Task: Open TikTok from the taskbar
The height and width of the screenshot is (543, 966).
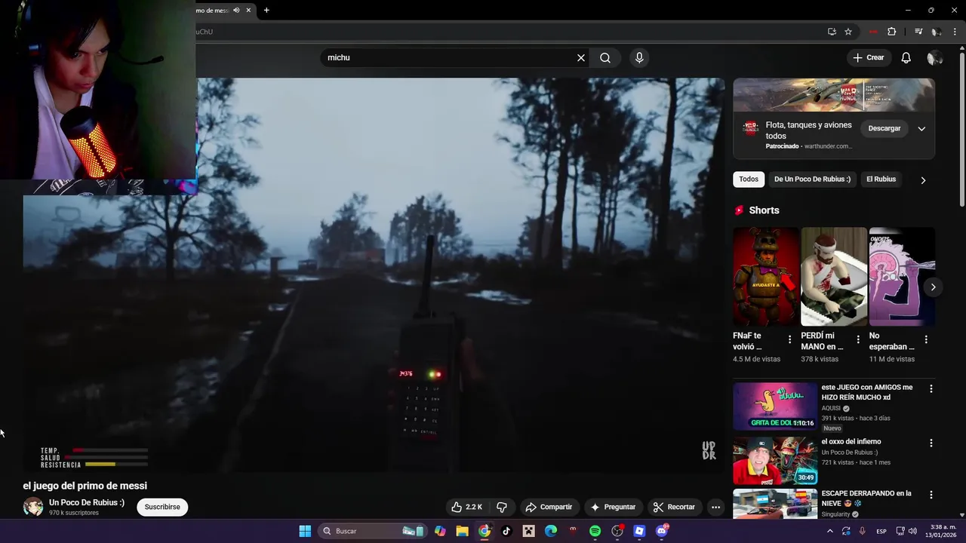Action: [x=506, y=531]
